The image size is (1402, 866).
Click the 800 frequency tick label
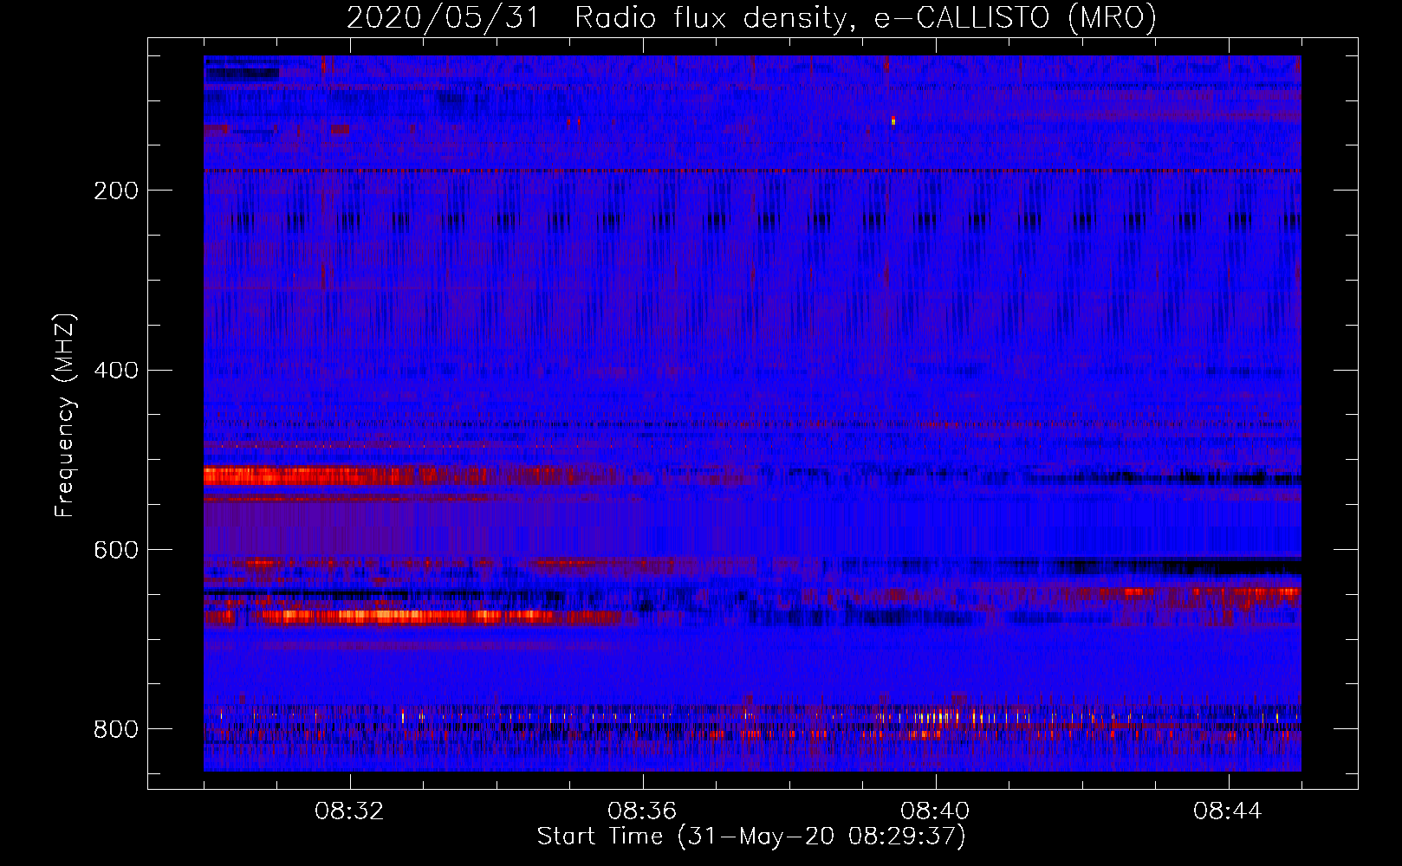pyautogui.click(x=116, y=730)
